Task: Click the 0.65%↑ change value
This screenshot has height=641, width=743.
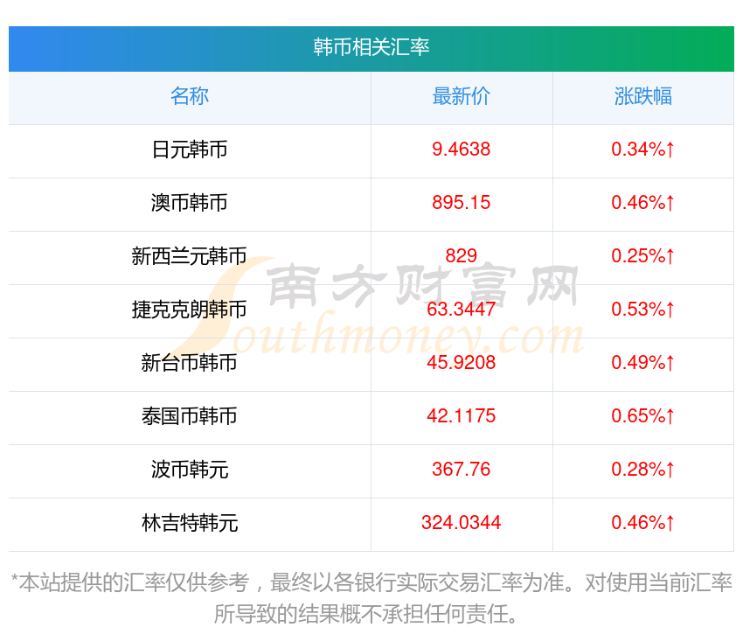Action: tap(642, 416)
